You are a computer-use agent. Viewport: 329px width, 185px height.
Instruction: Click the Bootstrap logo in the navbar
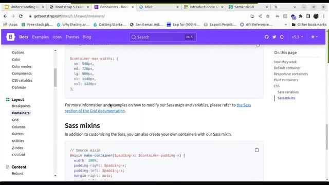click(x=10, y=37)
